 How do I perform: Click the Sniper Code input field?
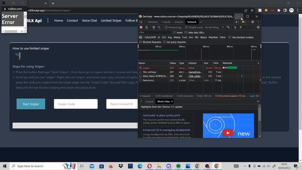(x=75, y=104)
